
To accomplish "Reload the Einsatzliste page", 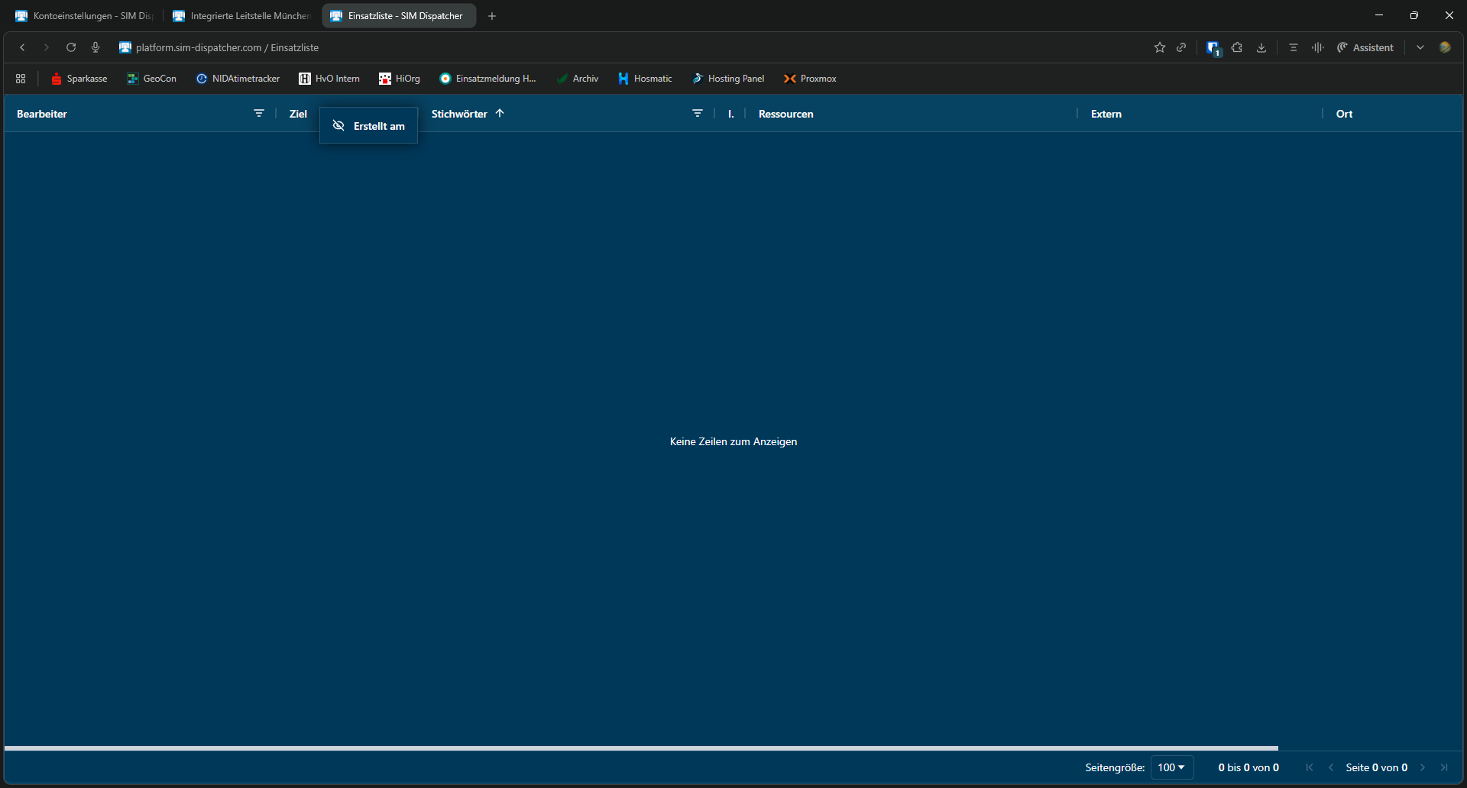I will [x=71, y=47].
